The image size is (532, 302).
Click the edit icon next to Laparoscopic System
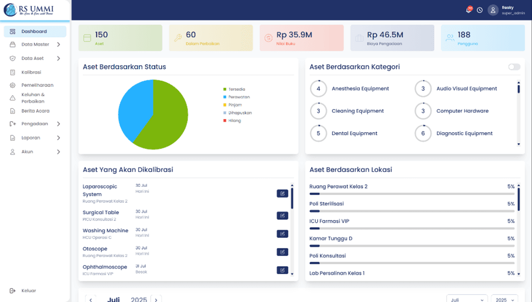(282, 193)
